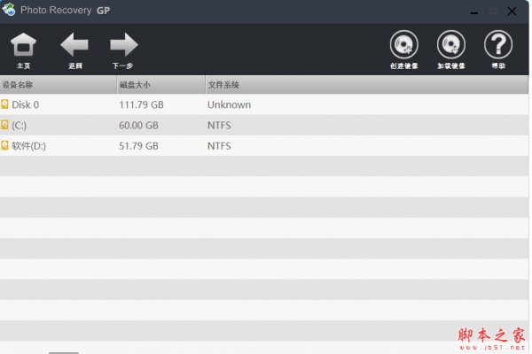The image size is (532, 354).
Task: Click the 111.79 GB size cell
Action: coord(141,104)
